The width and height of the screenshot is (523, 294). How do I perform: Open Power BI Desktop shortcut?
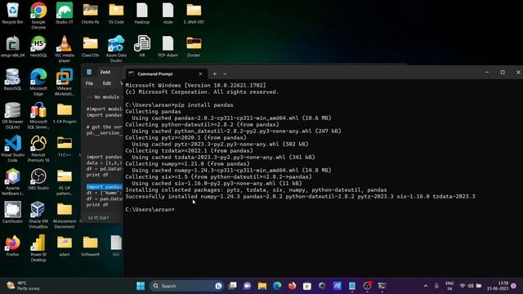[38, 248]
